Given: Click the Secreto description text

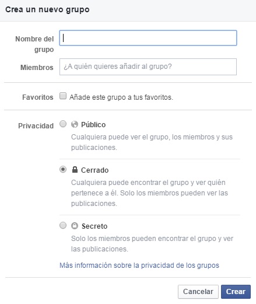Looking at the screenshot, I should coord(152,244).
